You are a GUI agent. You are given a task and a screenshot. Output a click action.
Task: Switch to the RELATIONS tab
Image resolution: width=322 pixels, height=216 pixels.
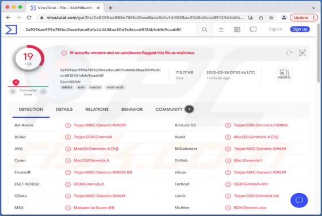[x=97, y=110]
